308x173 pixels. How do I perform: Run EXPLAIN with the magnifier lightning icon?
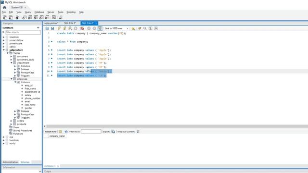point(70,28)
